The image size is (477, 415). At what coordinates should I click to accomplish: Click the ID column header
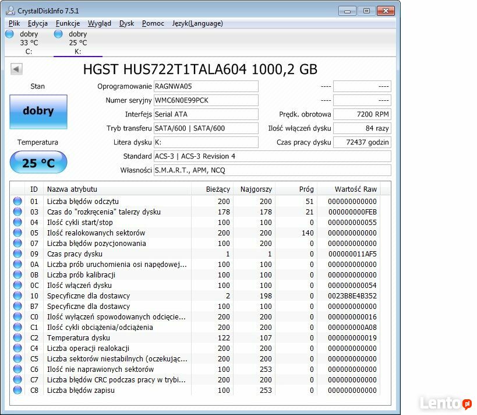click(x=34, y=189)
